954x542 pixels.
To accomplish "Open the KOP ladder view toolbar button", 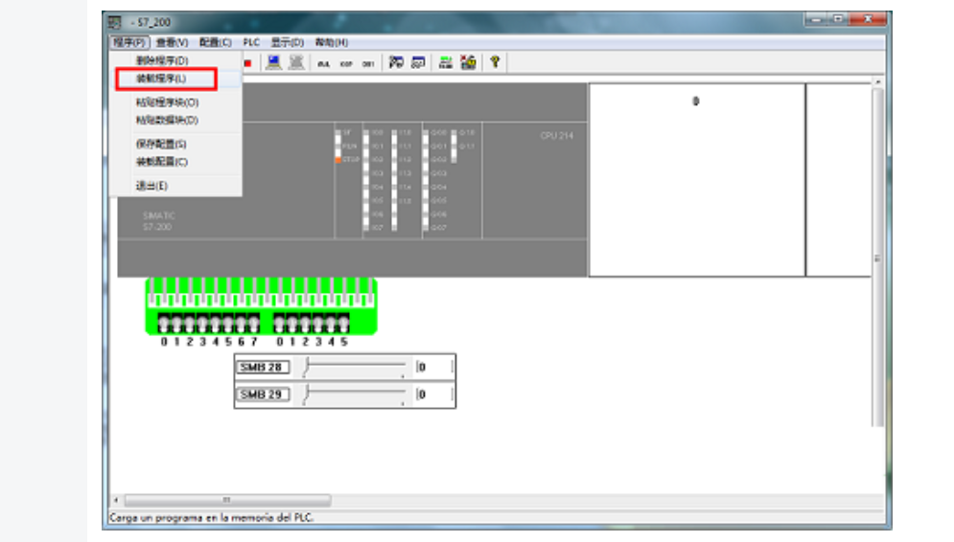I will pyautogui.click(x=346, y=63).
